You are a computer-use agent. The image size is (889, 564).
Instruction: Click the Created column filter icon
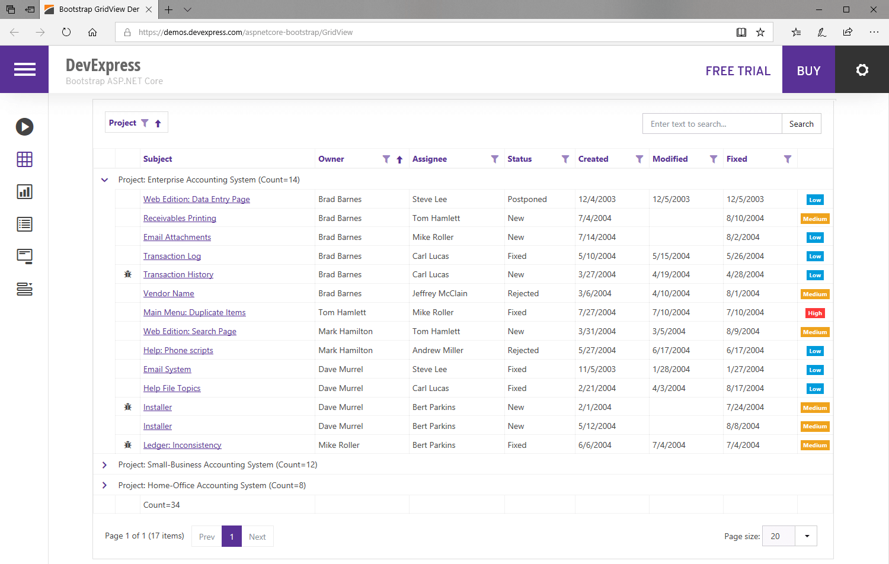[639, 159]
